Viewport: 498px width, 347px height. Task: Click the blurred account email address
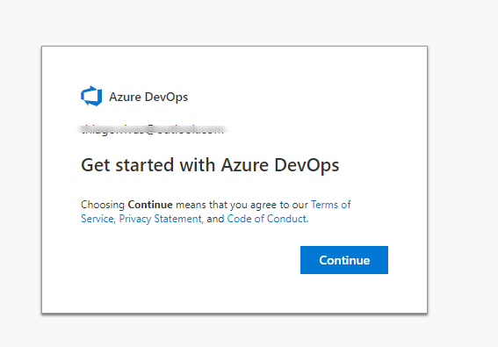click(x=153, y=130)
